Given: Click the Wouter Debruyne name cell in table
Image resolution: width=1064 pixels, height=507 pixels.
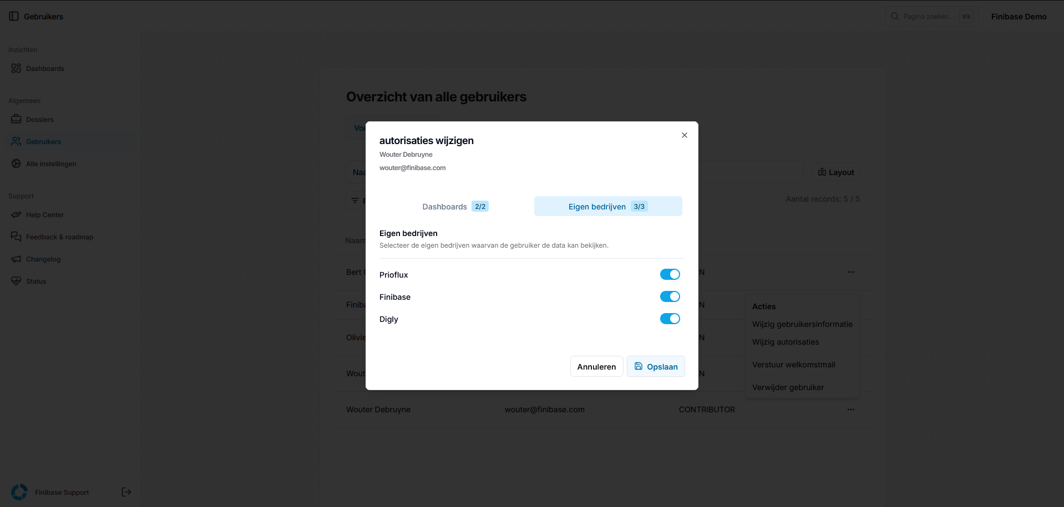Looking at the screenshot, I should (x=378, y=409).
